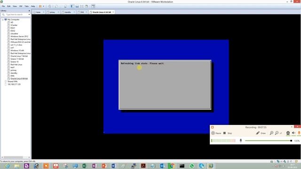Click the recorder zoom out magnifier
301x169 pixels.
(277, 133)
